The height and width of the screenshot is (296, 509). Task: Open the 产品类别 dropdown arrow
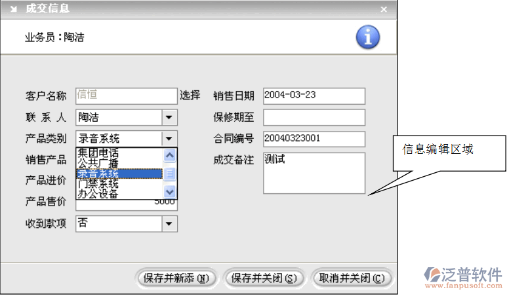point(169,139)
